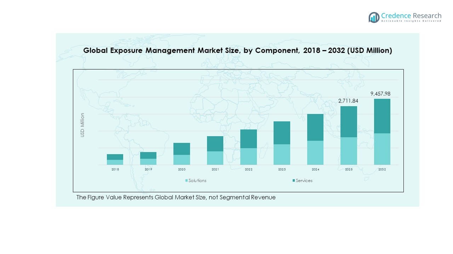Select the chart title text
Image resolution: width=453 pixels, height=254 pixels.
click(237, 50)
